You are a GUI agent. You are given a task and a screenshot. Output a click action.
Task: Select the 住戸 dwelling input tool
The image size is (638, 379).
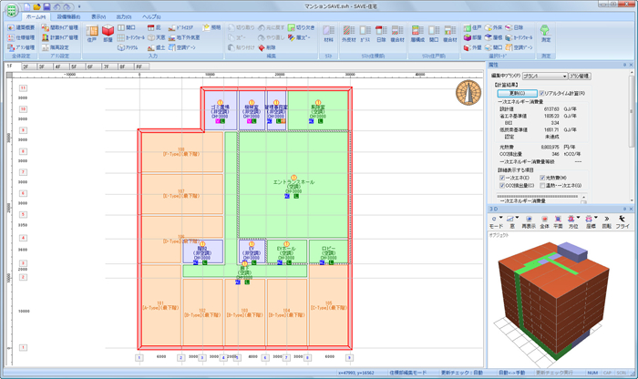pos(92,34)
